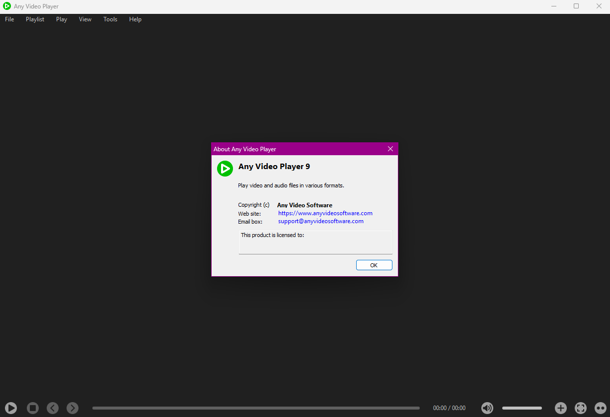This screenshot has width=610, height=417.
Task: Click the 'Copyright (c)' label
Action: pos(254,205)
